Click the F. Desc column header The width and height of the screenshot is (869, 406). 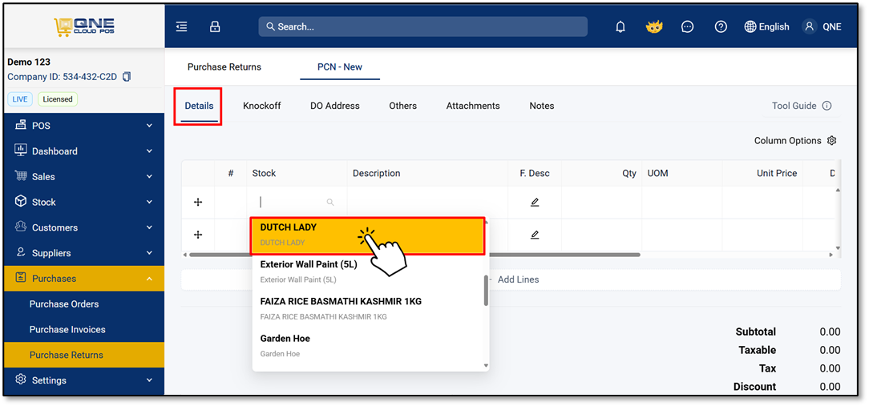(x=534, y=173)
